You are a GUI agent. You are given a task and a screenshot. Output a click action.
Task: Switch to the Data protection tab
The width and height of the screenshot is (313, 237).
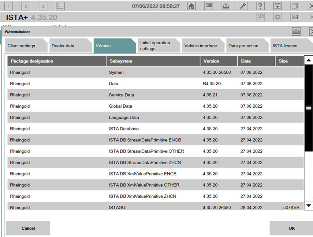coord(247,46)
